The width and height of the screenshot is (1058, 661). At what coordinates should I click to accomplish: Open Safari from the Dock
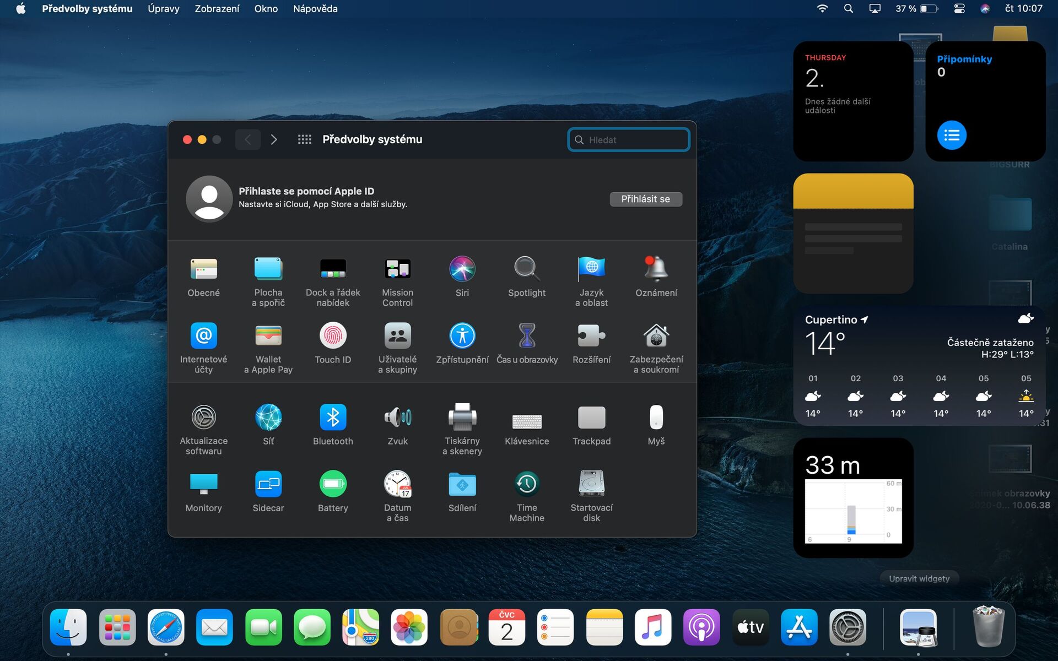[165, 627]
